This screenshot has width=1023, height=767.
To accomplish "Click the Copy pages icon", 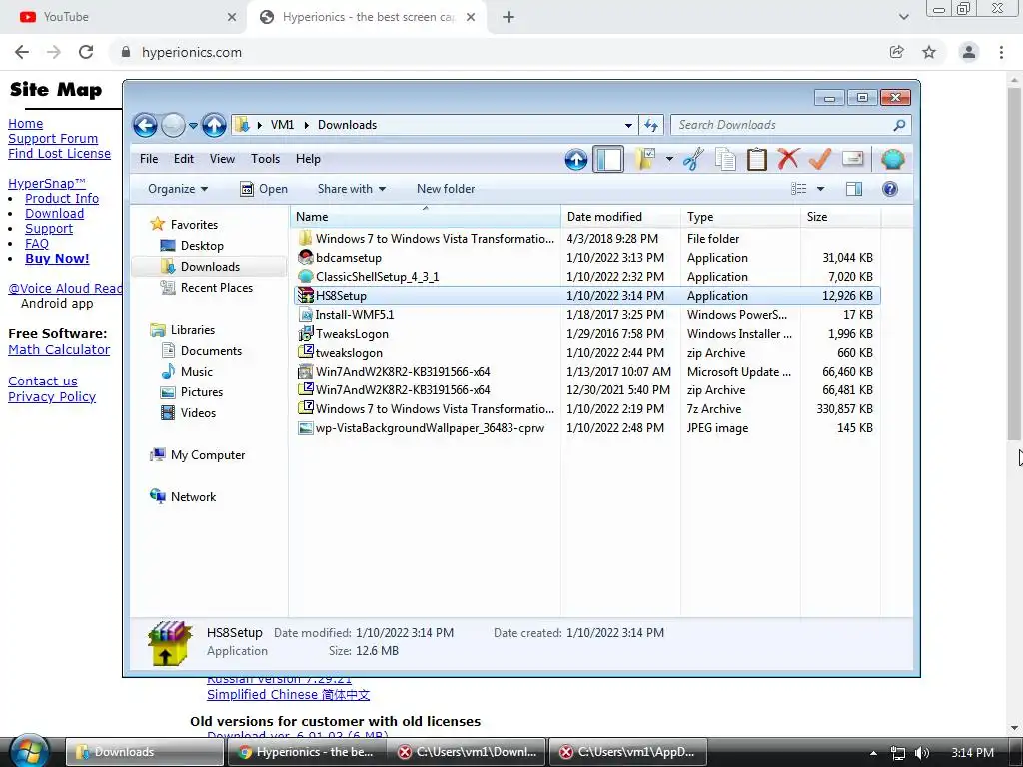I will tap(725, 159).
